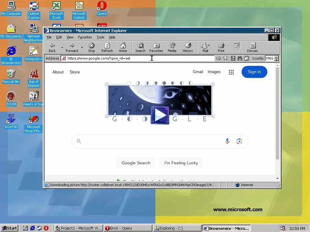
Task: Increase Quality with the up spinner arrow
Action: click(x=277, y=57)
